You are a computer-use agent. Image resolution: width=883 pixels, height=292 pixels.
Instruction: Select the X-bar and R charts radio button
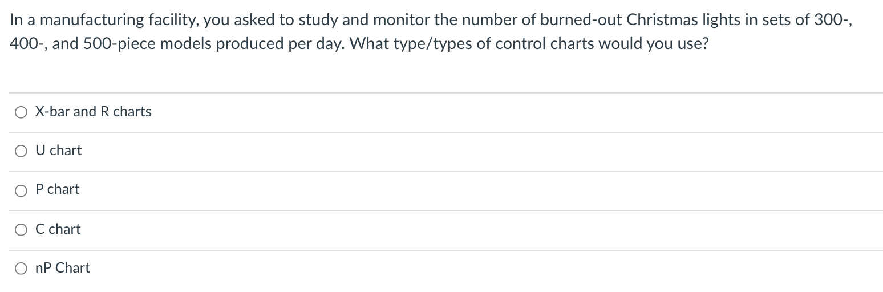[21, 112]
